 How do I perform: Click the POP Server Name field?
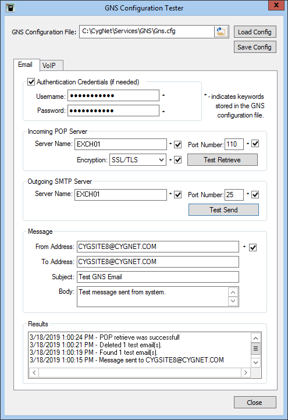point(120,144)
